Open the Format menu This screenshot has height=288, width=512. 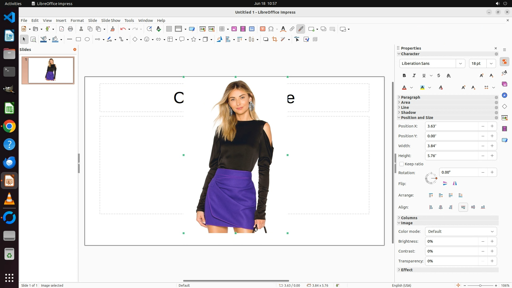77,21
